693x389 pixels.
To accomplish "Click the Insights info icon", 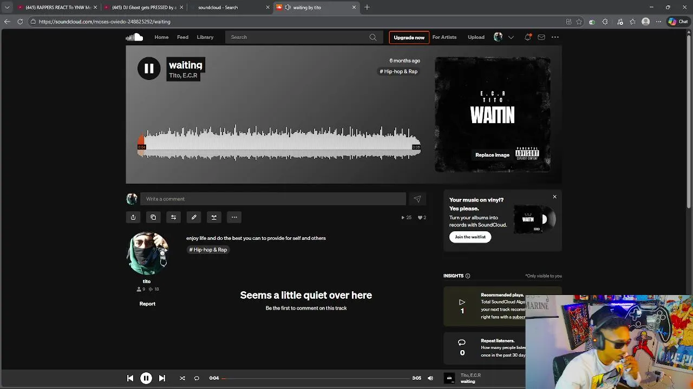I will [468, 276].
